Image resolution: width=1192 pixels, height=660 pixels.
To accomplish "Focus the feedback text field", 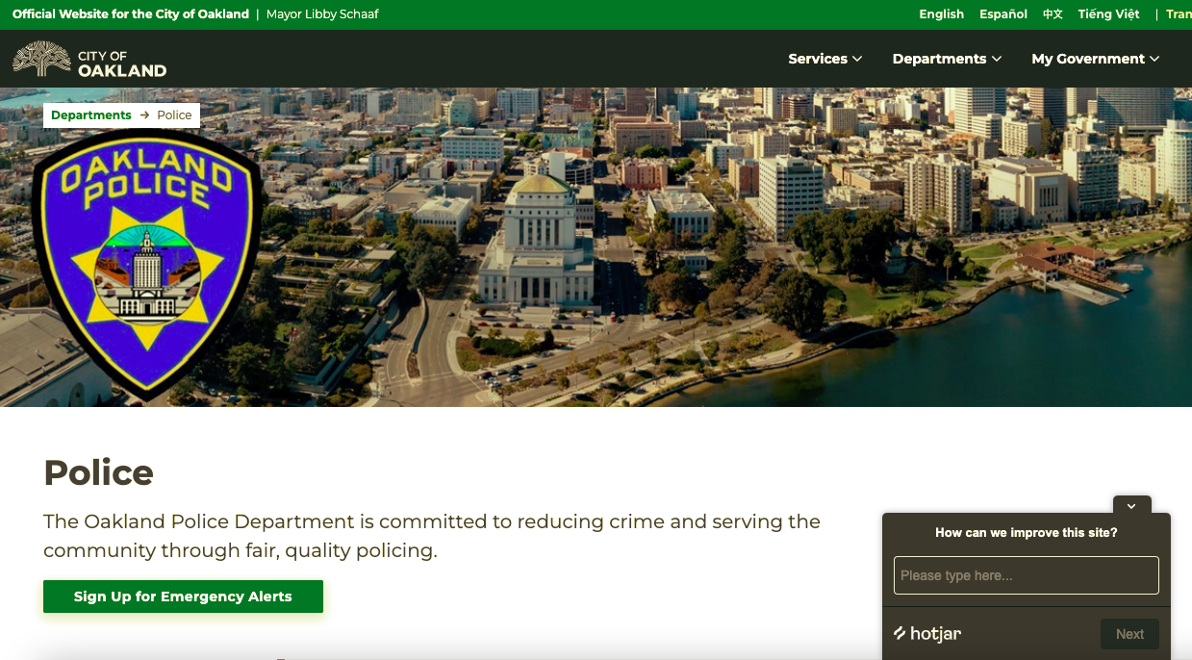I will click(1027, 575).
